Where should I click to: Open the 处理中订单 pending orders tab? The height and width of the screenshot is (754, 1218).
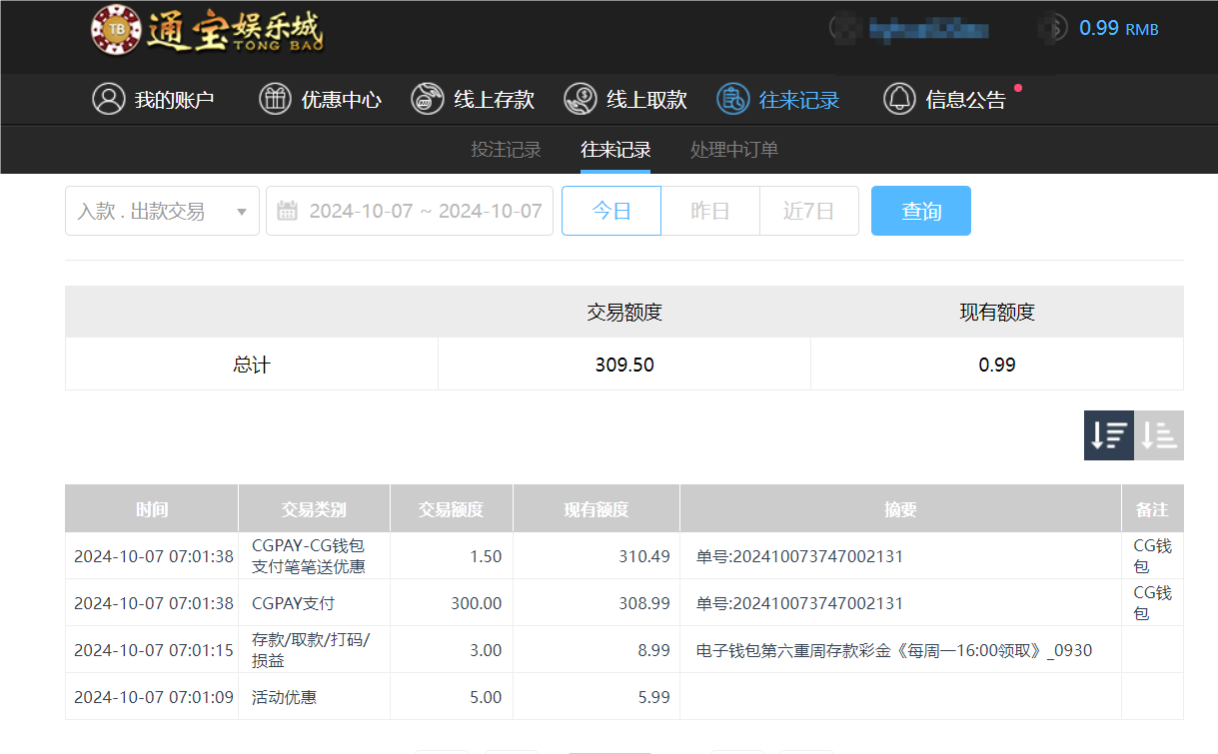tap(733, 150)
